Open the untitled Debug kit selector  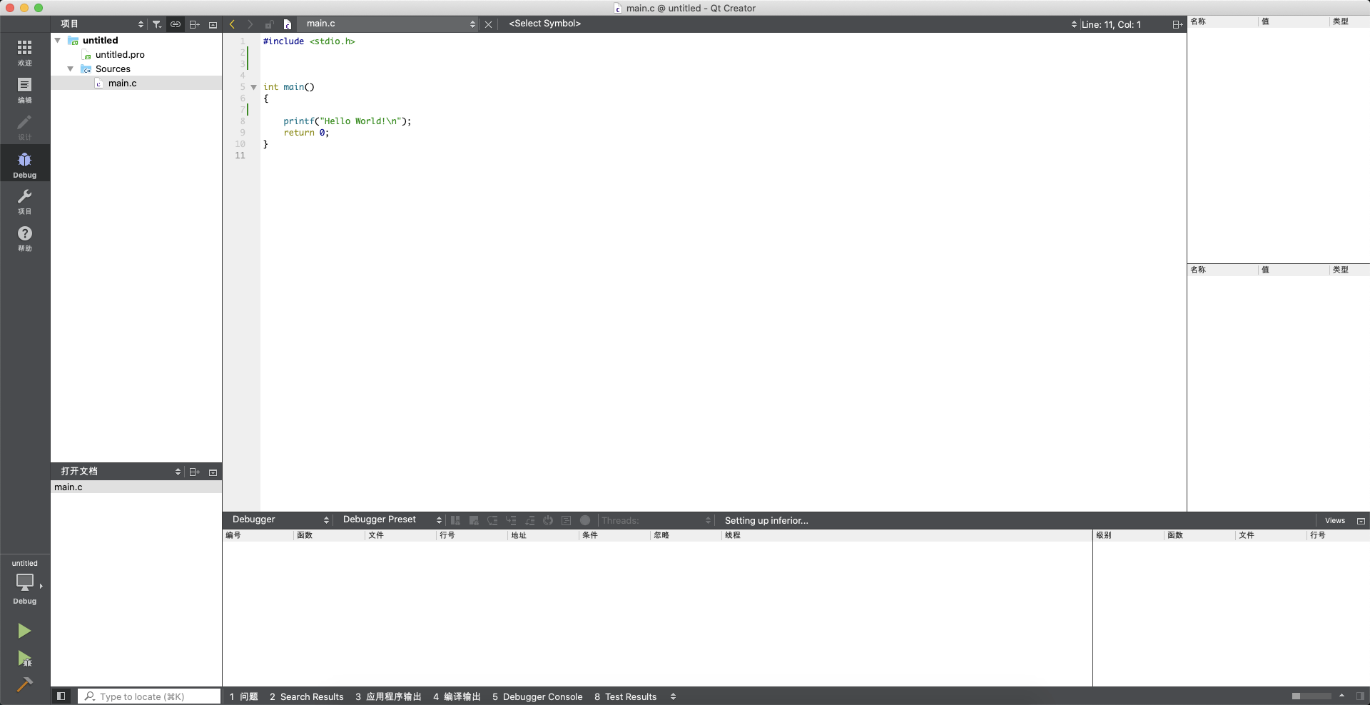pos(25,583)
